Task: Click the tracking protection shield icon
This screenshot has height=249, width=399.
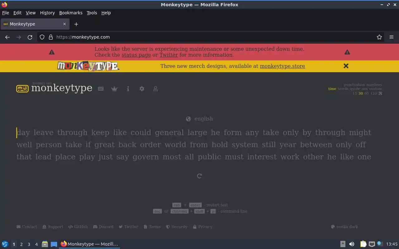Action: (x=42, y=37)
